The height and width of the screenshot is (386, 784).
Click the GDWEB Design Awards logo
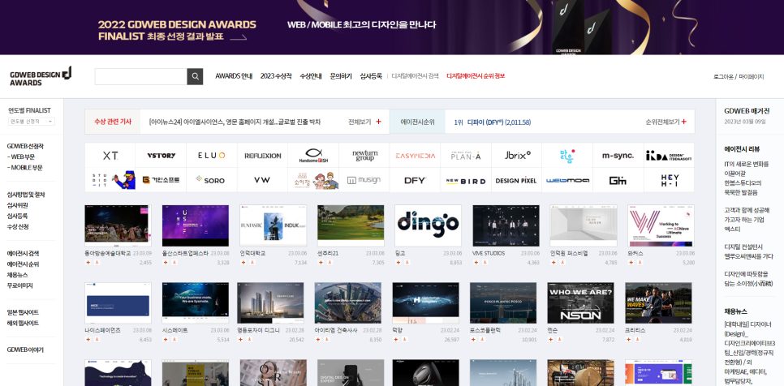41,76
